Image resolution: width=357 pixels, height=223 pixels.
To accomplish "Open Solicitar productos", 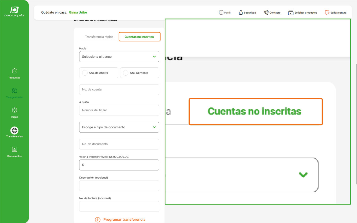I will click(302, 12).
